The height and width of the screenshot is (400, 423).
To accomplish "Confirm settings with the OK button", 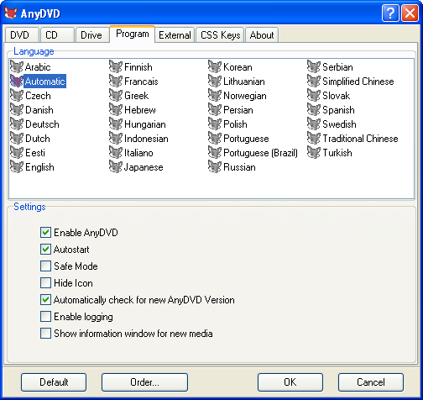I will (290, 382).
